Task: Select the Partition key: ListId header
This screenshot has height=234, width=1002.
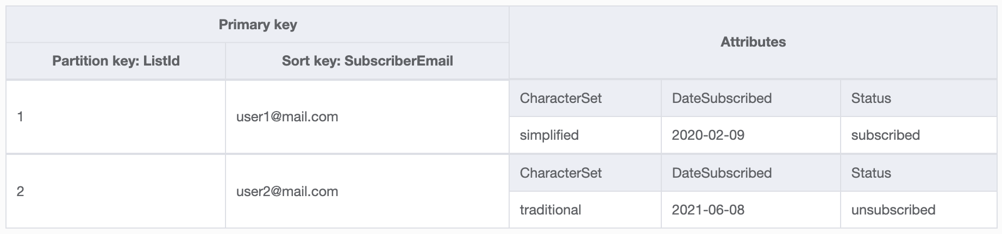Action: [116, 61]
